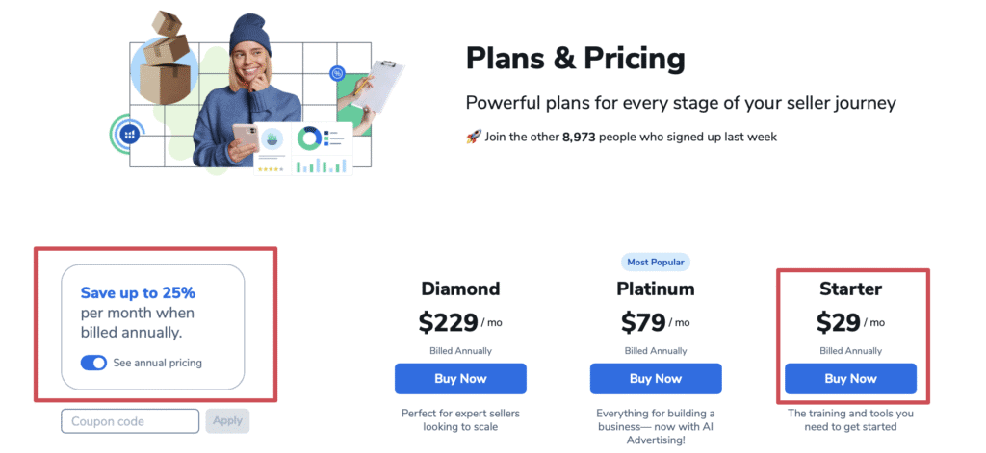Click the Coupon code input field
Image resolution: width=986 pixels, height=453 pixels.
pyautogui.click(x=130, y=420)
